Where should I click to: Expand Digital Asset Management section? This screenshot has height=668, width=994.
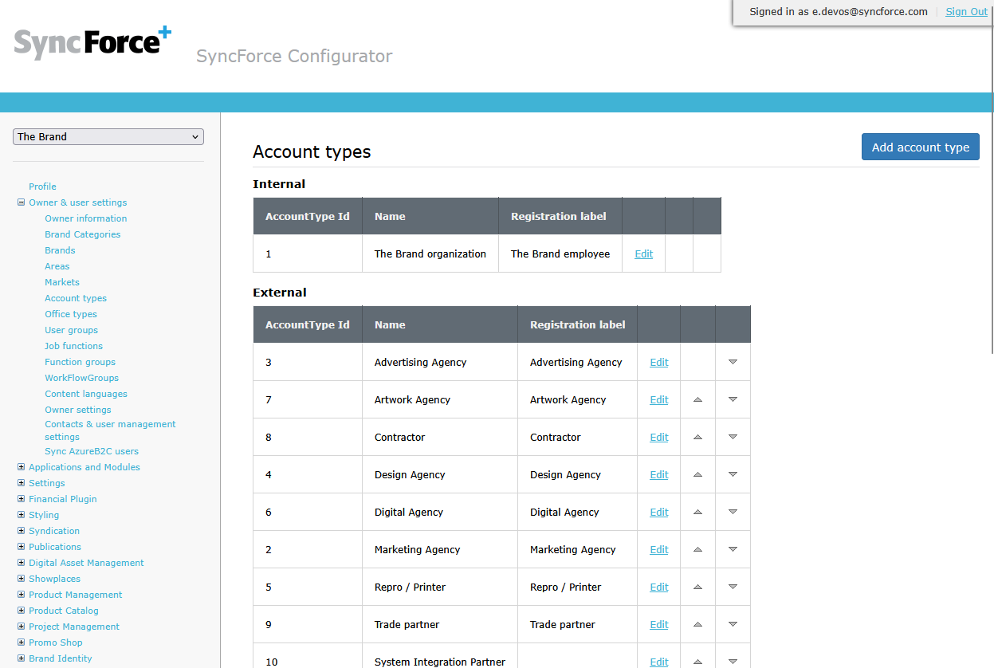[22, 563]
